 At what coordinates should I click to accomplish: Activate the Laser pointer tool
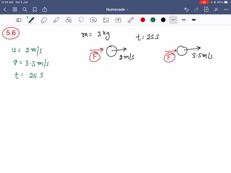pos(131,20)
